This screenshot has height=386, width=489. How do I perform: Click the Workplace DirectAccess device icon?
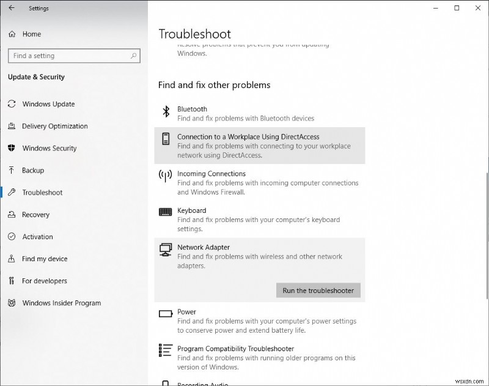(165, 140)
